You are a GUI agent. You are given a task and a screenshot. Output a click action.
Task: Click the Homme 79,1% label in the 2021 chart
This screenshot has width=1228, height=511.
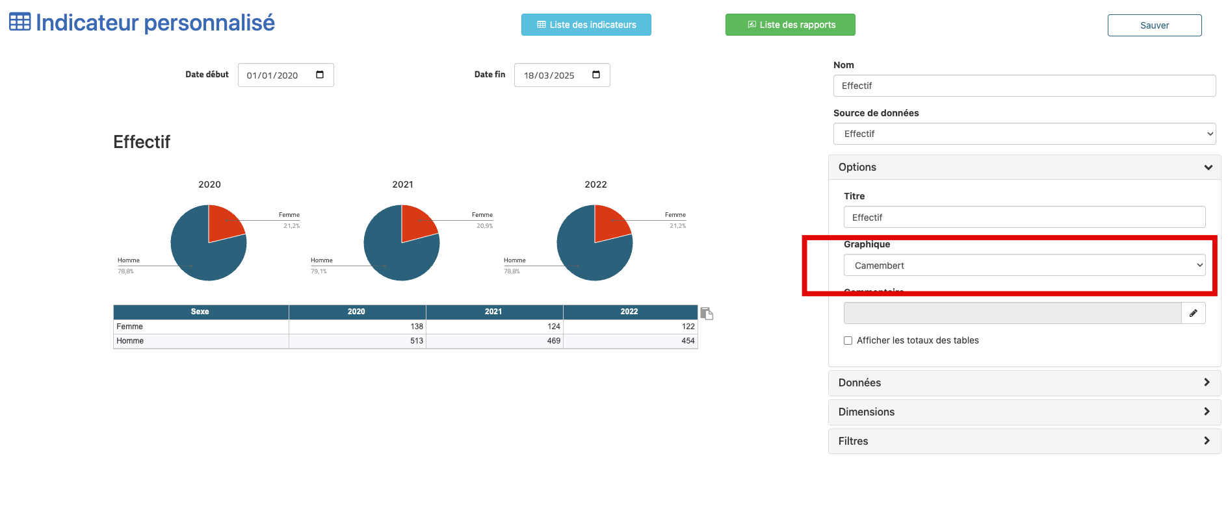[322, 266]
